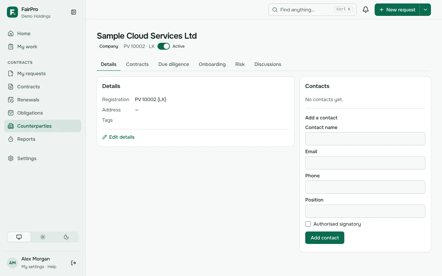Open the Edit details link
The height and width of the screenshot is (276, 442).
[x=118, y=137]
